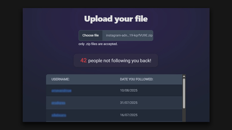
Task: Click the 'only .zip files are accepted' note
Action: (x=98, y=44)
